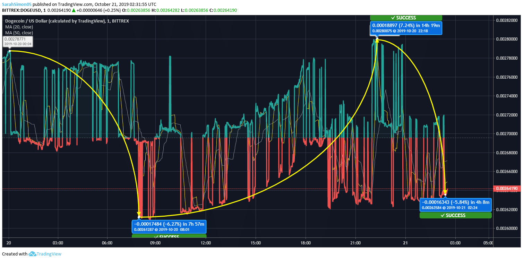Select the MA (50, close) indicator label
The image size is (523, 260).
[x=19, y=33]
